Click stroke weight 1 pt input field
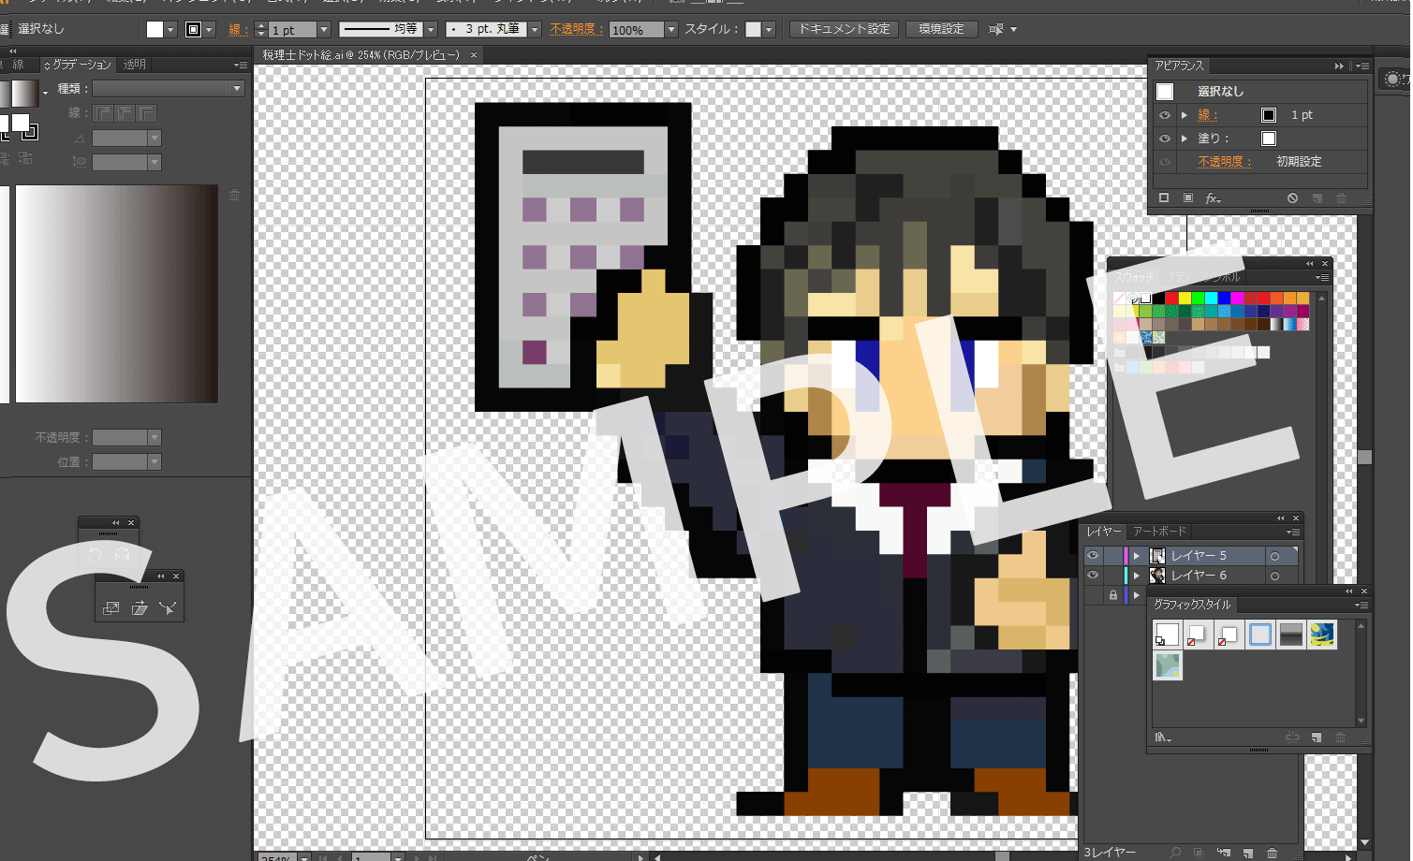The height and width of the screenshot is (861, 1413). click(x=293, y=30)
